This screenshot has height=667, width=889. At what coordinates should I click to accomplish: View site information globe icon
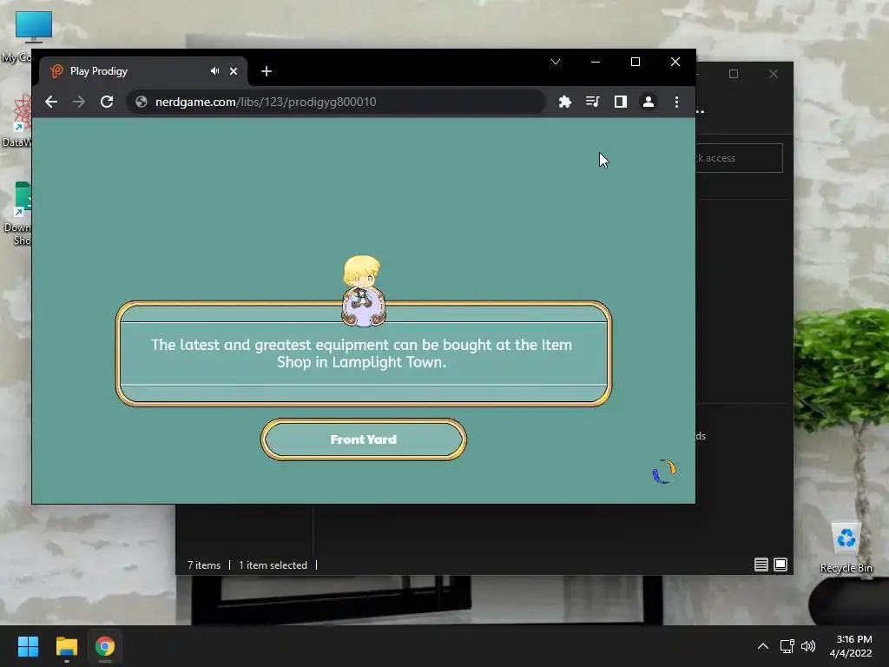click(142, 102)
